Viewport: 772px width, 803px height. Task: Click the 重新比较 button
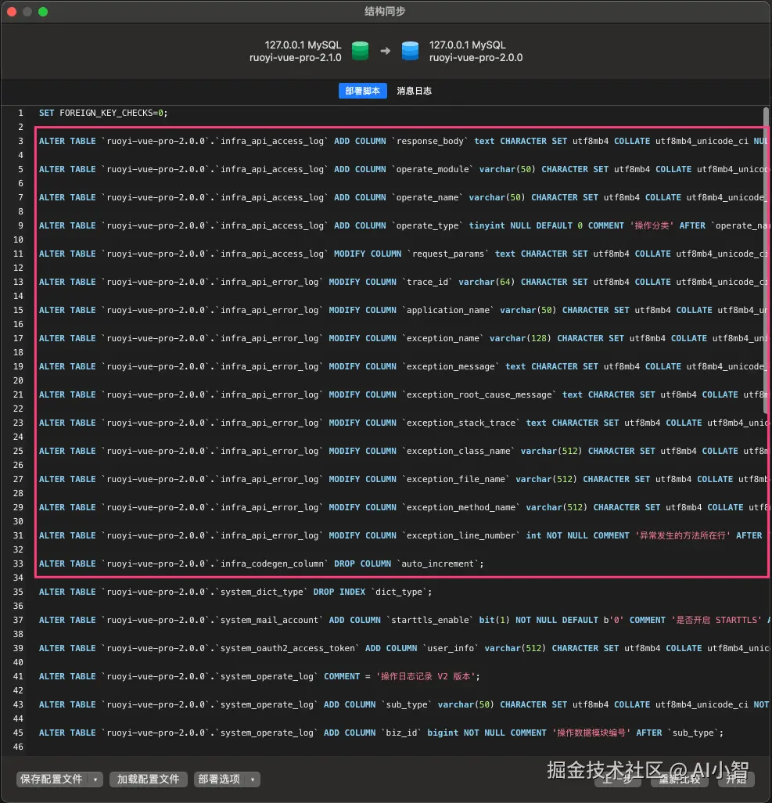pyautogui.click(x=680, y=779)
